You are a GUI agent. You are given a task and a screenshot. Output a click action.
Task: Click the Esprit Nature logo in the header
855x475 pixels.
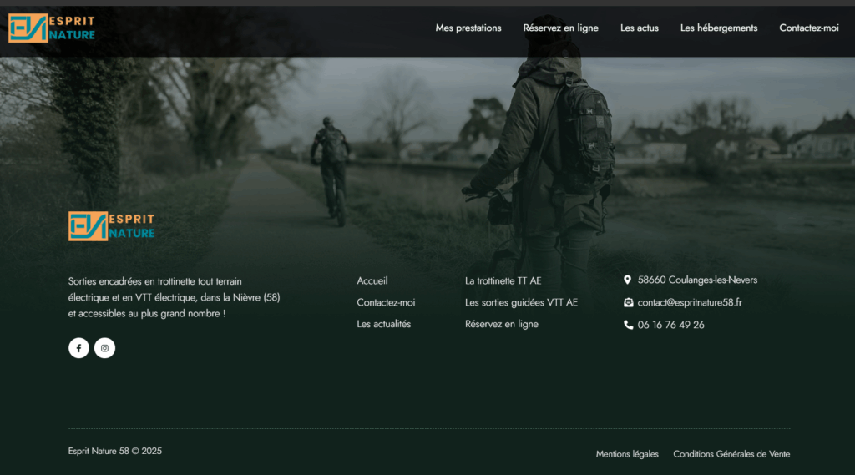(52, 28)
